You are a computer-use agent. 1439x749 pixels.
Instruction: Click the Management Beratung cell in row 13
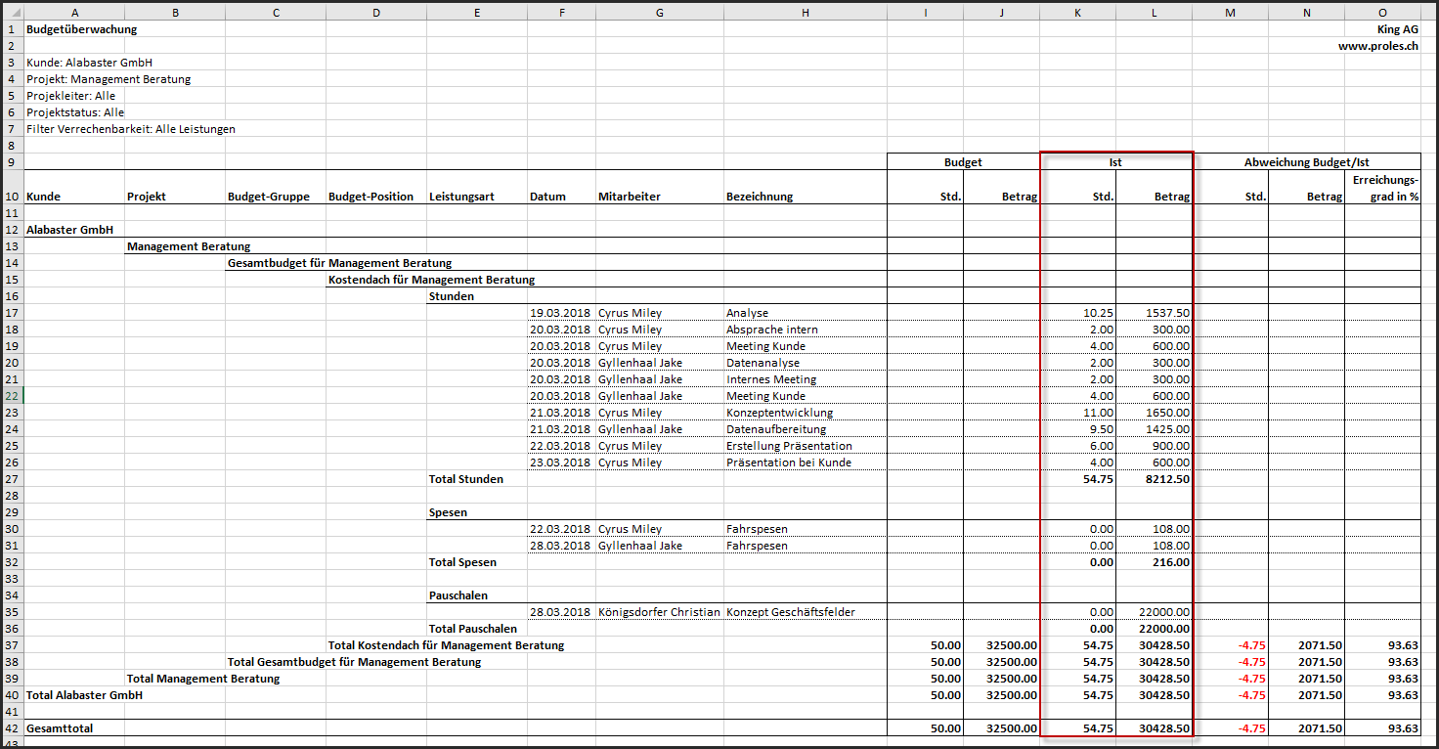tap(189, 246)
